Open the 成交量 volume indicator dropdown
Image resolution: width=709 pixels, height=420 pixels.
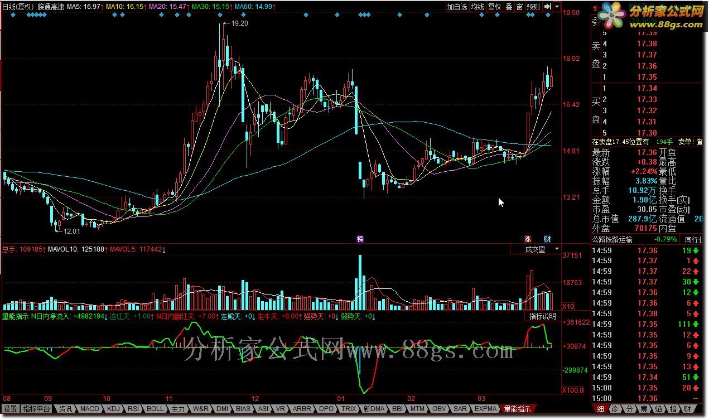(536, 250)
